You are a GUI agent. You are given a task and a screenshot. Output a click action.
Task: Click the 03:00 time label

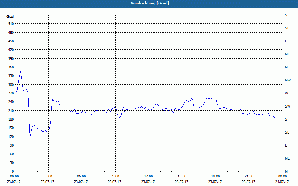click(47, 176)
